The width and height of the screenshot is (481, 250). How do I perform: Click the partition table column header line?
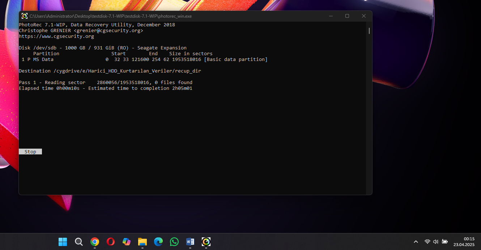(x=123, y=53)
